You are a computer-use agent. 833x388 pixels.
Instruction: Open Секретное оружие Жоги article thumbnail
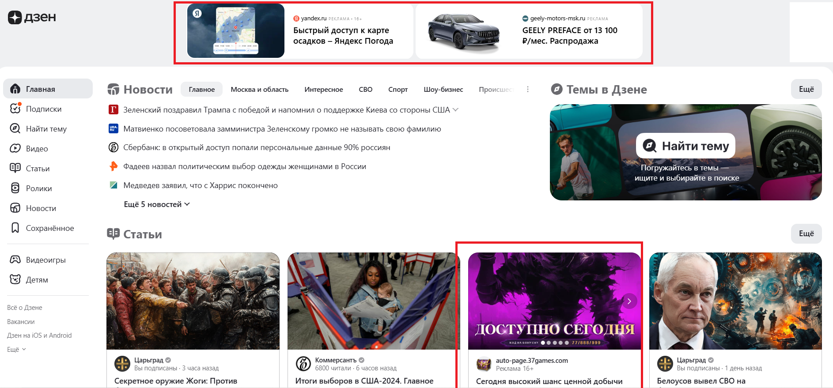pos(193,301)
